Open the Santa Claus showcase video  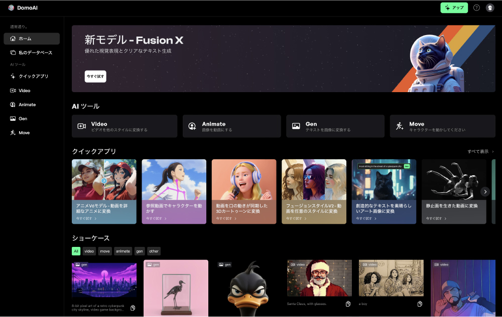tap(319, 278)
